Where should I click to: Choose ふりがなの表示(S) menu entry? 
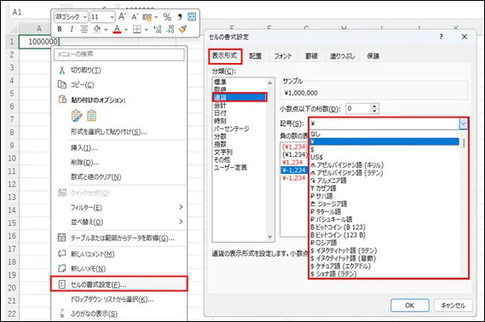[119, 313]
